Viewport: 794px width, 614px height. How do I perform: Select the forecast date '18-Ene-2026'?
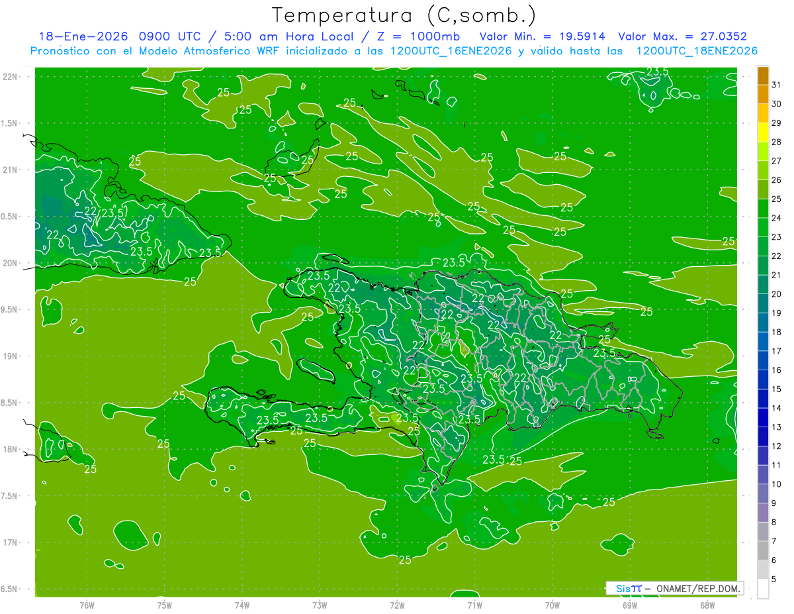point(83,36)
